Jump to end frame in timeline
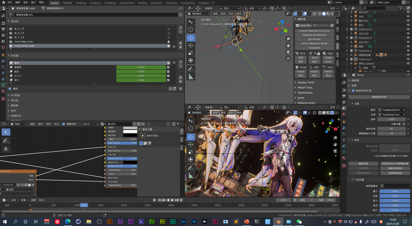This screenshot has width=412, height=226. (x=181, y=200)
